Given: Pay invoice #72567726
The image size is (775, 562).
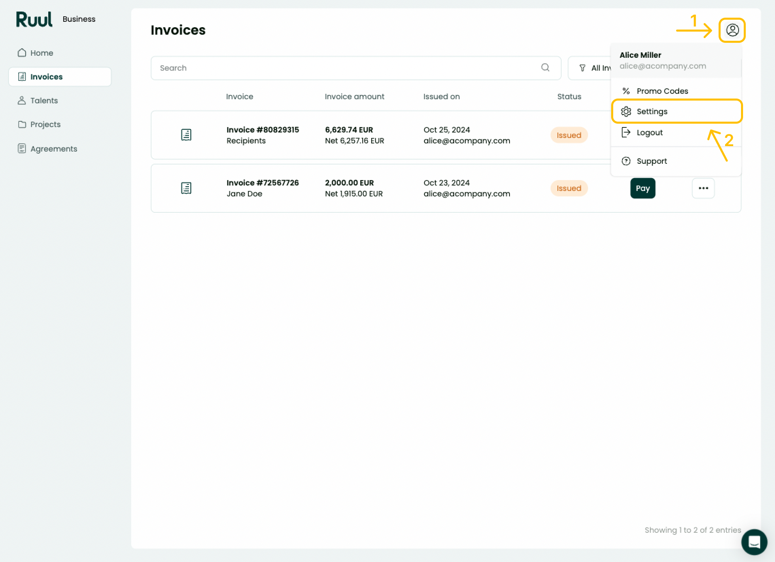Looking at the screenshot, I should click(x=643, y=188).
